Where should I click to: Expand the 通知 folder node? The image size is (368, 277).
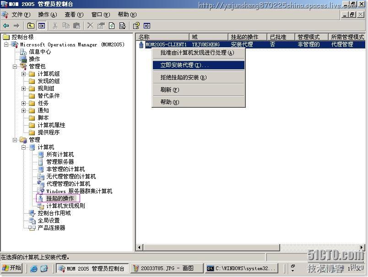pyautogui.click(x=23, y=111)
